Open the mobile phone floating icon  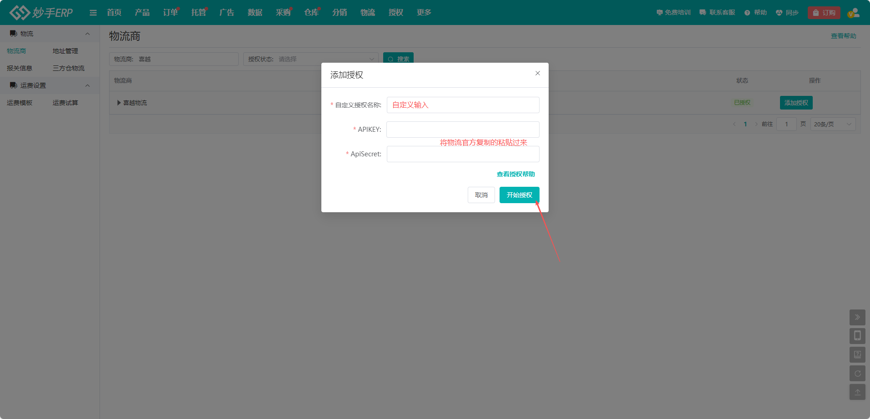(x=857, y=336)
